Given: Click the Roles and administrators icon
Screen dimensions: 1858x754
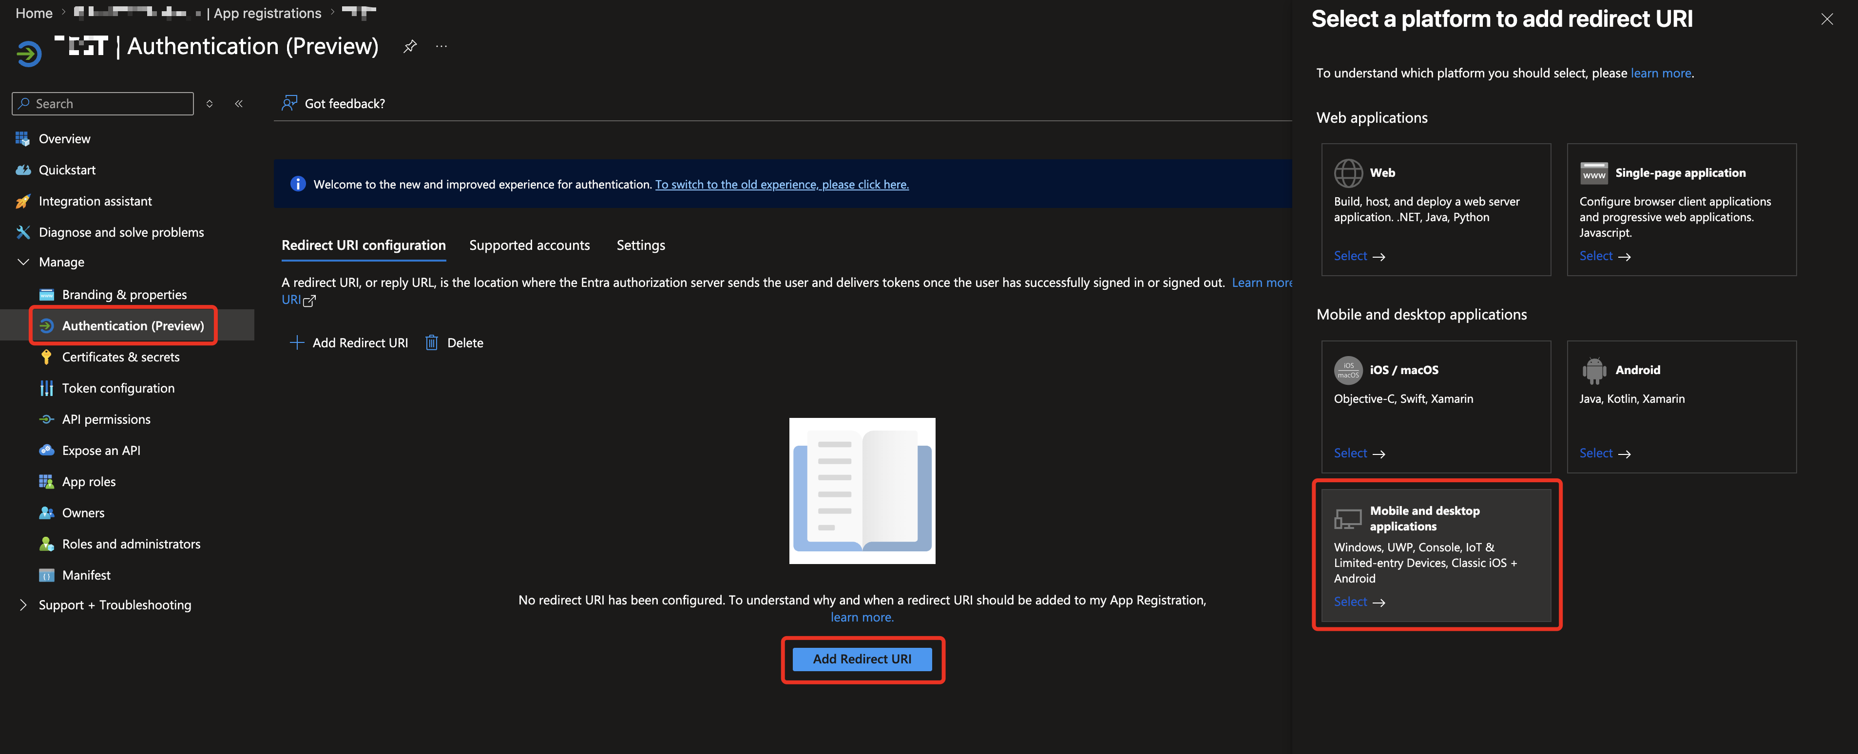Looking at the screenshot, I should [x=46, y=544].
